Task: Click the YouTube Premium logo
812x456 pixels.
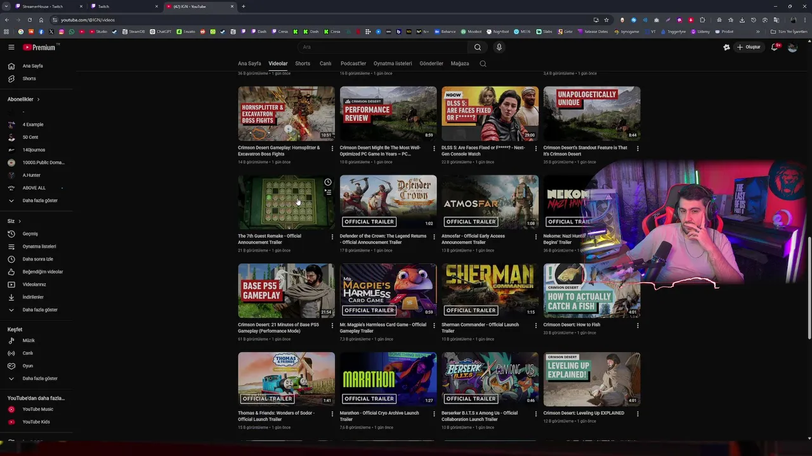Action: pyautogui.click(x=39, y=47)
